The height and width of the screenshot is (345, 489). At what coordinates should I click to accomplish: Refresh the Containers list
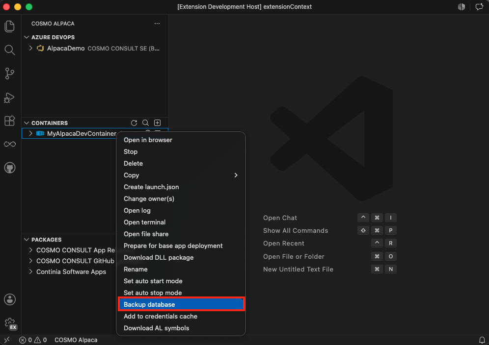click(134, 123)
